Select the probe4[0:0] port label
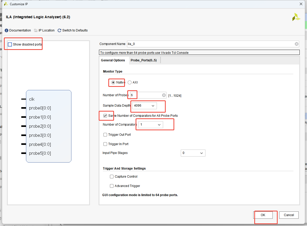Viewport: 307px width, 226px height. [x=40, y=144]
